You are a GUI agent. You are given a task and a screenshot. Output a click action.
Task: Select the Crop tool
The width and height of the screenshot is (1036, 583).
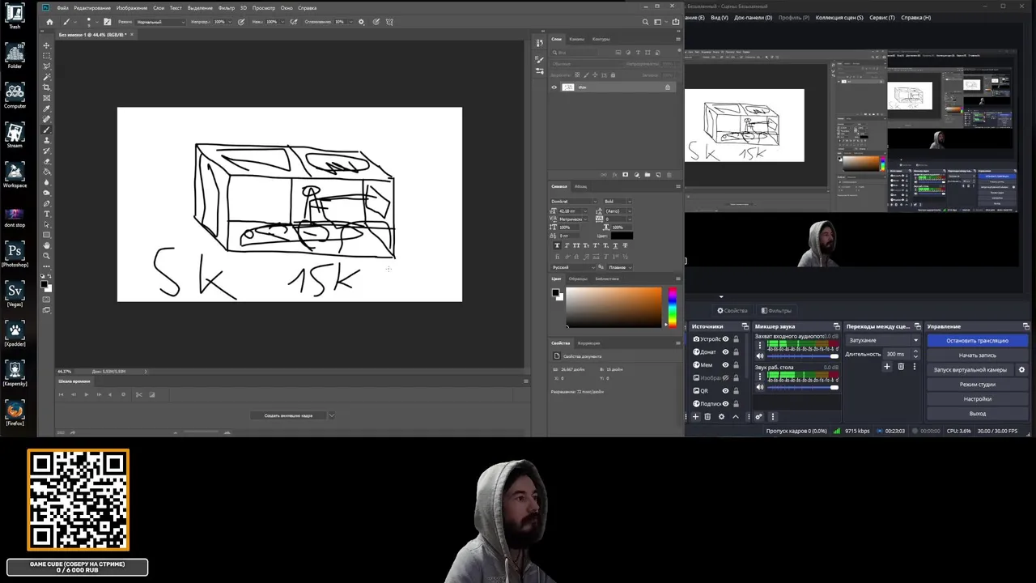[x=46, y=87]
